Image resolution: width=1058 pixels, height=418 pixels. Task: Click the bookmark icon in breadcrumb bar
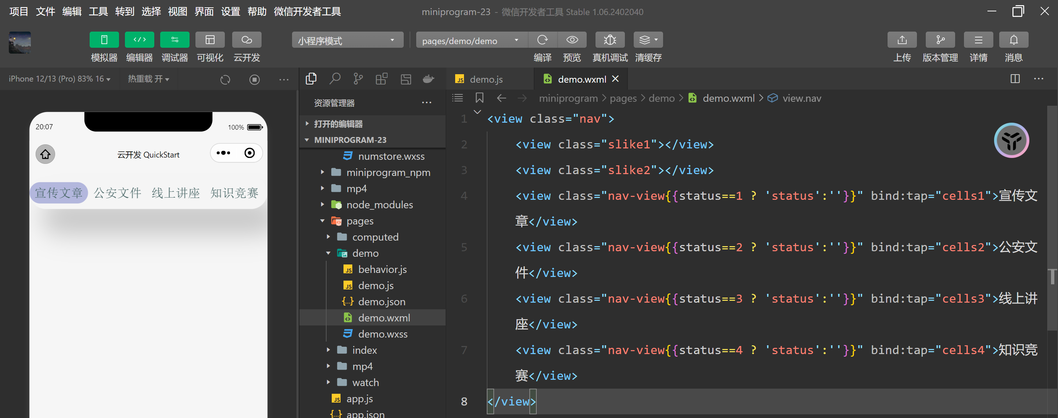tap(479, 98)
